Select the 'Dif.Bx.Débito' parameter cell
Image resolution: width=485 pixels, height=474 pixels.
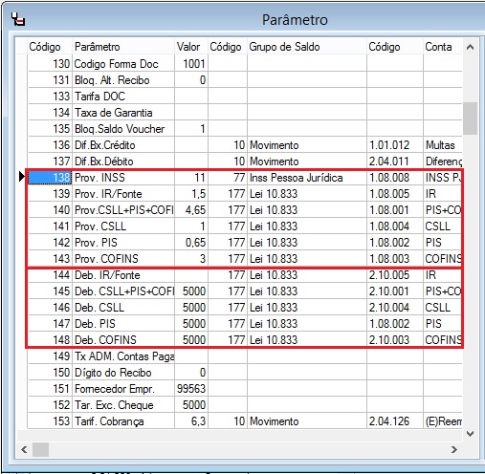click(123, 162)
